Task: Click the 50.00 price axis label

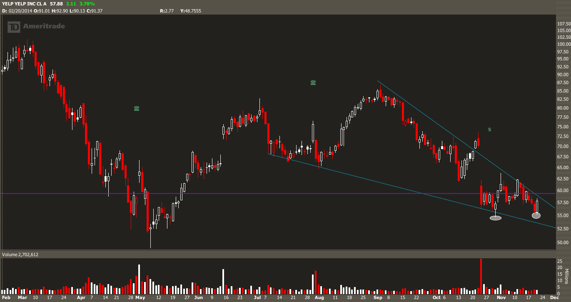Action: point(564,243)
